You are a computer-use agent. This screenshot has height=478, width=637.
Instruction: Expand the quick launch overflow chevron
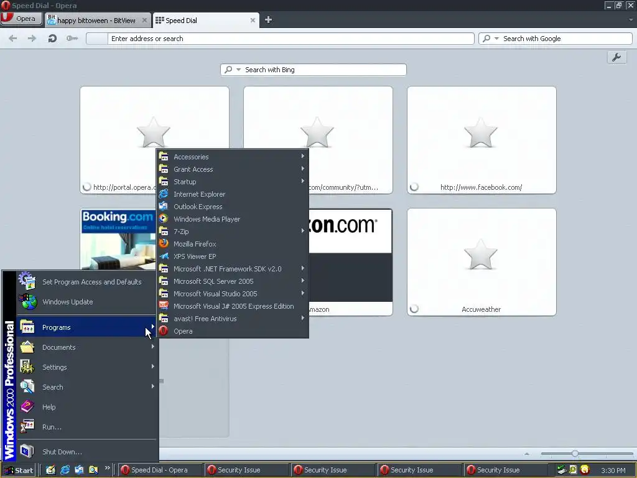coord(107,468)
